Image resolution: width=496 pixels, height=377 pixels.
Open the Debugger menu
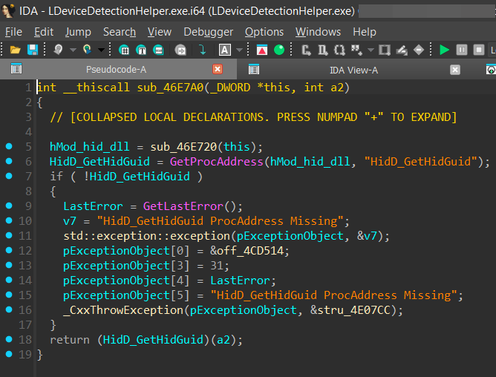[x=209, y=32]
